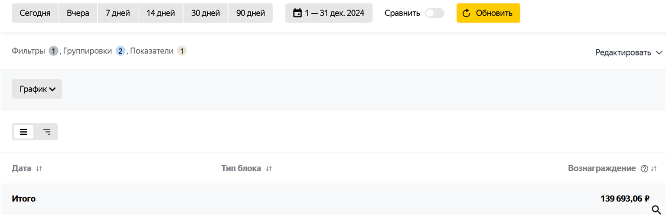Viewport: 666px width, 219px height.
Task: Enable the Сравнить toggle
Action: pyautogui.click(x=434, y=13)
